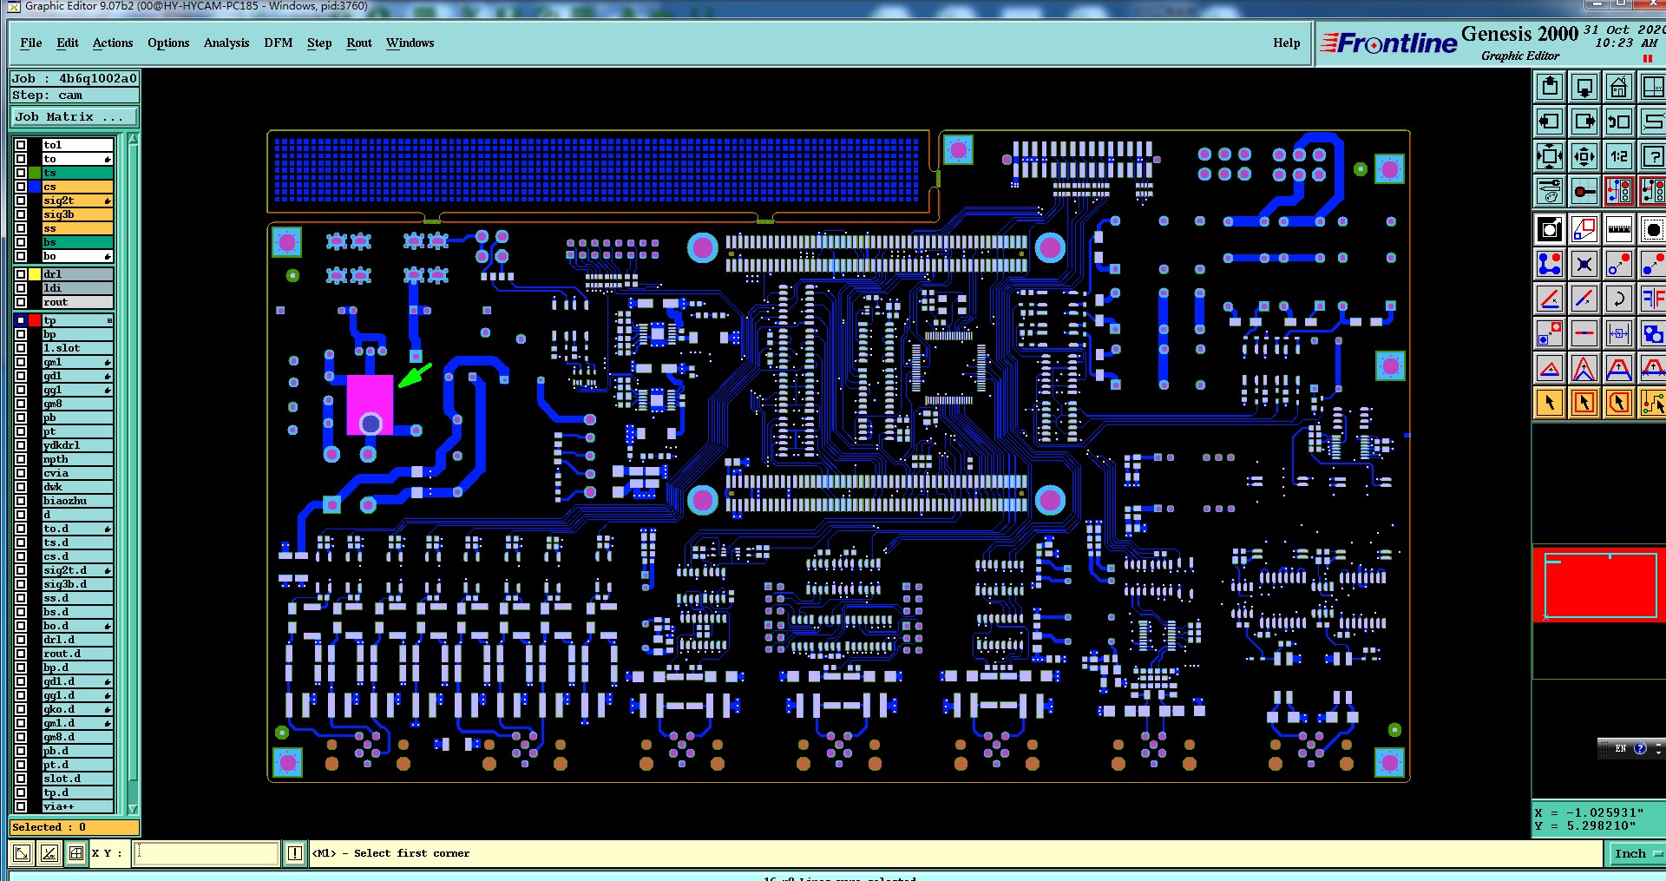Click the grid window icon near XY
The width and height of the screenshot is (1666, 881).
coord(76,853)
